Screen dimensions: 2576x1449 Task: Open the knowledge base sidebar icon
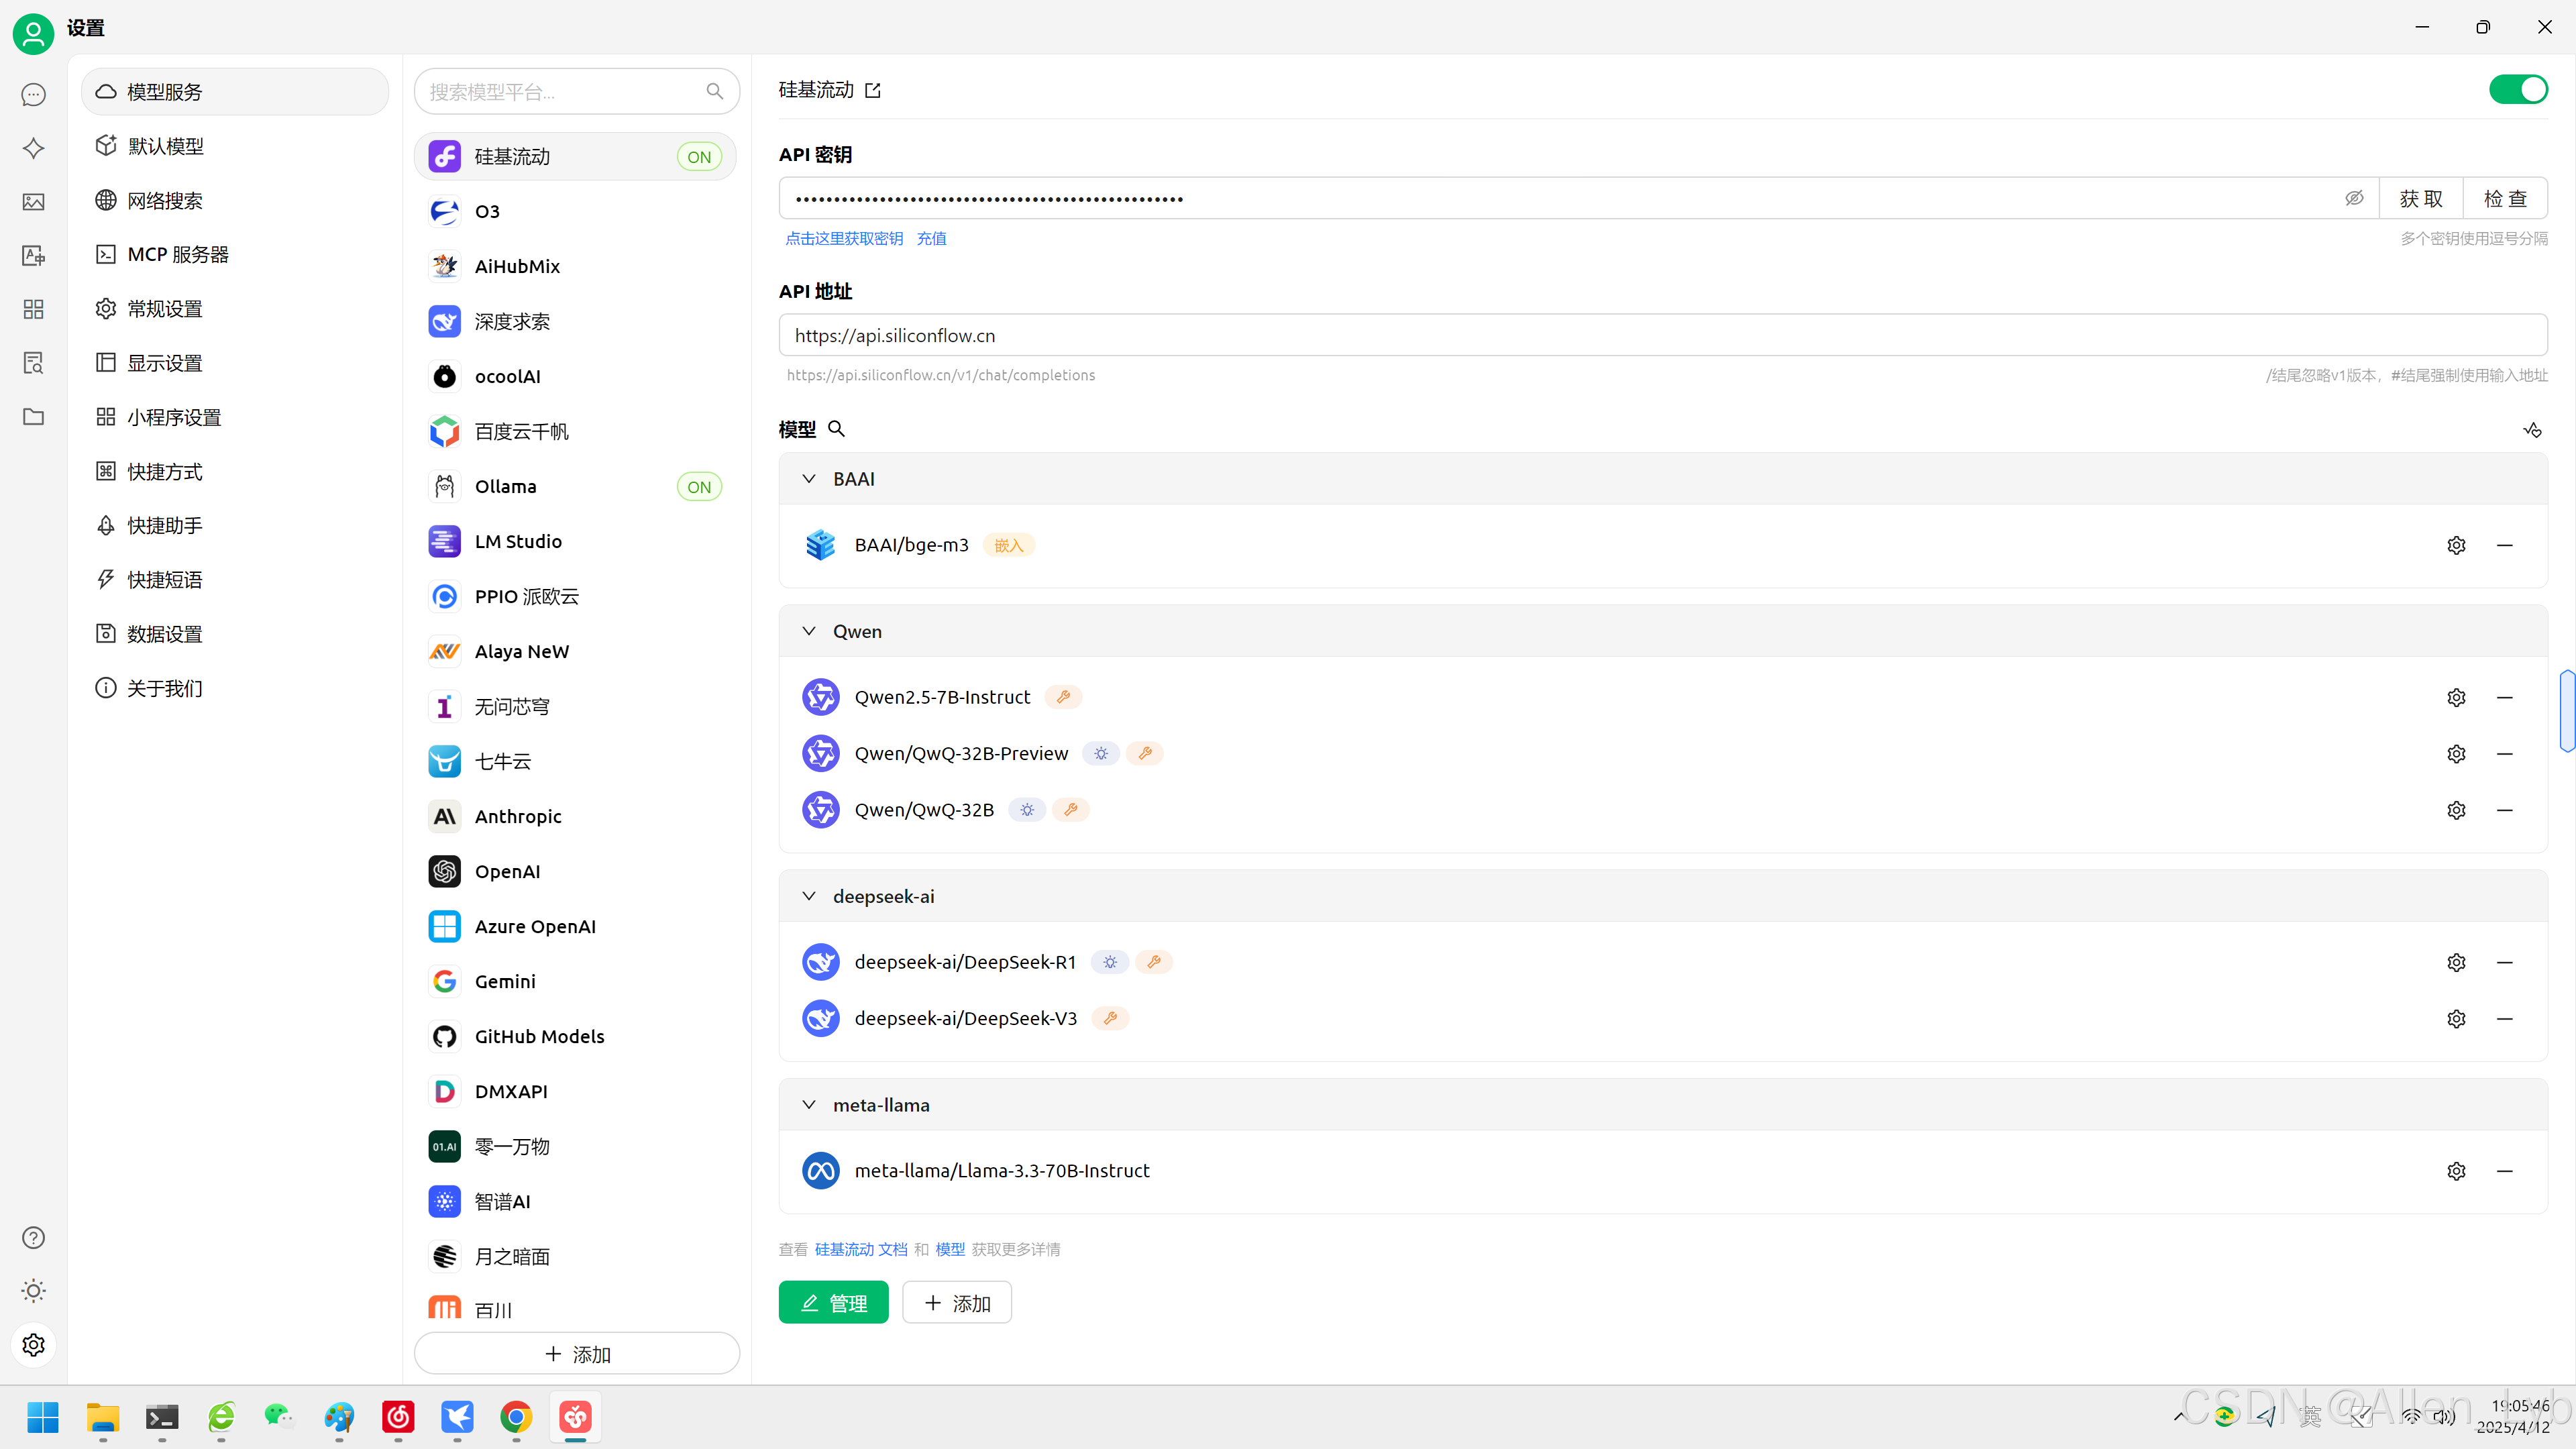click(x=33, y=363)
